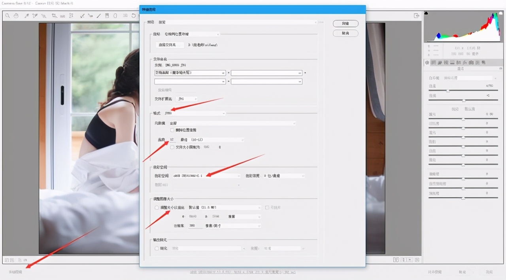Select the Zoom magnifier tool
Screen dimensions: 506x280
8,16
